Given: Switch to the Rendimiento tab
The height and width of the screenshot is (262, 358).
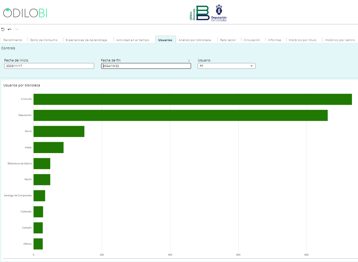Looking at the screenshot, I should point(13,40).
